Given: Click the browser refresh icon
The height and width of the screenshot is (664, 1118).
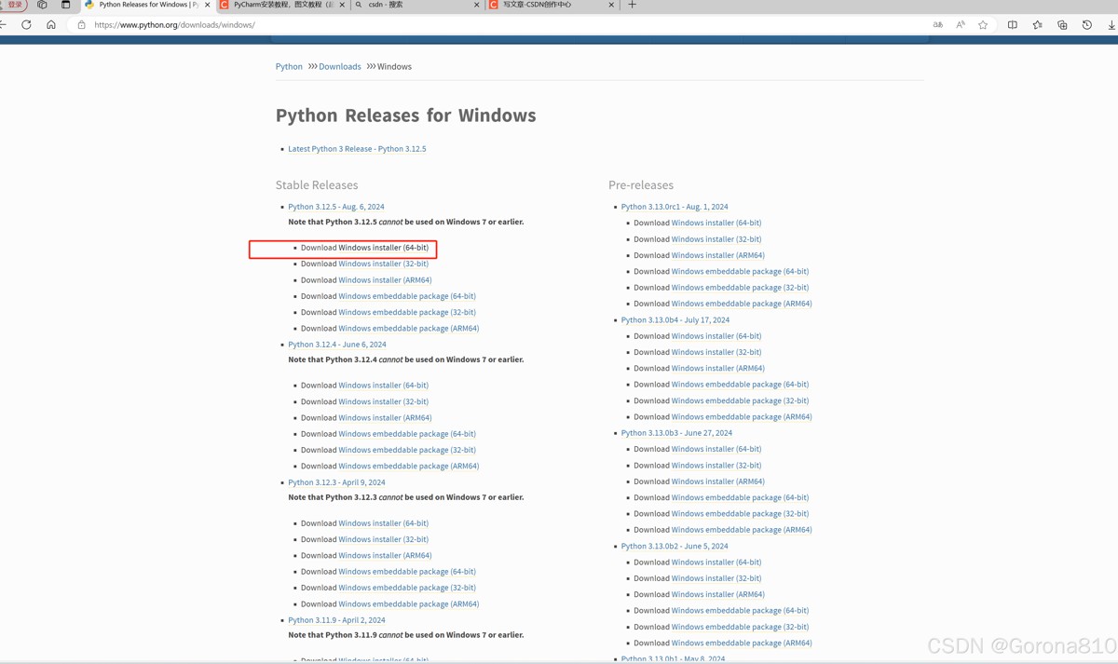Looking at the screenshot, I should [x=26, y=25].
